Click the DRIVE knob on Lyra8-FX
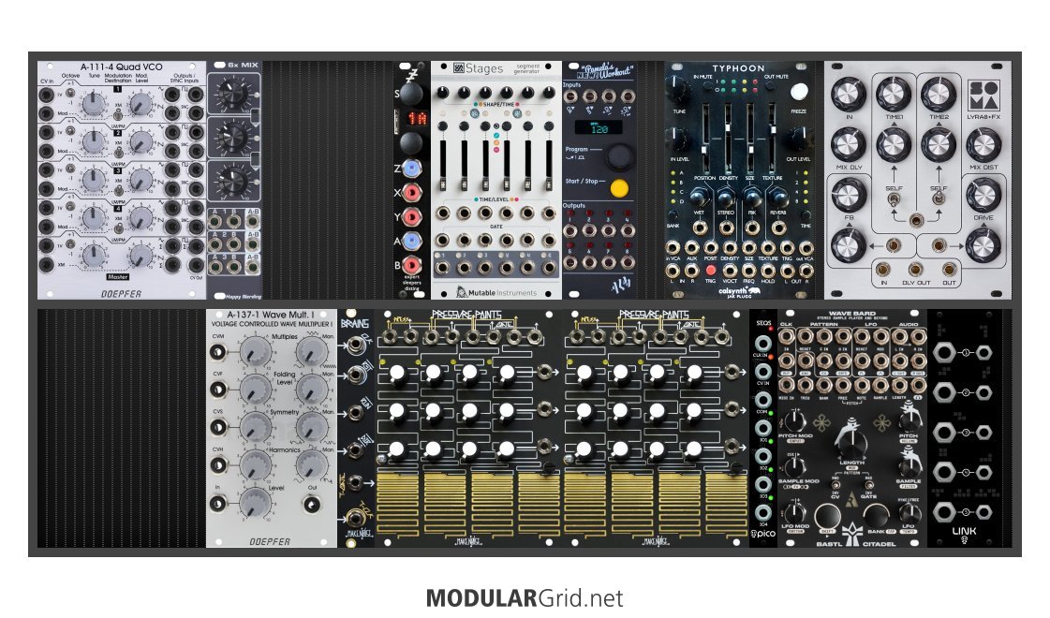 click(982, 197)
